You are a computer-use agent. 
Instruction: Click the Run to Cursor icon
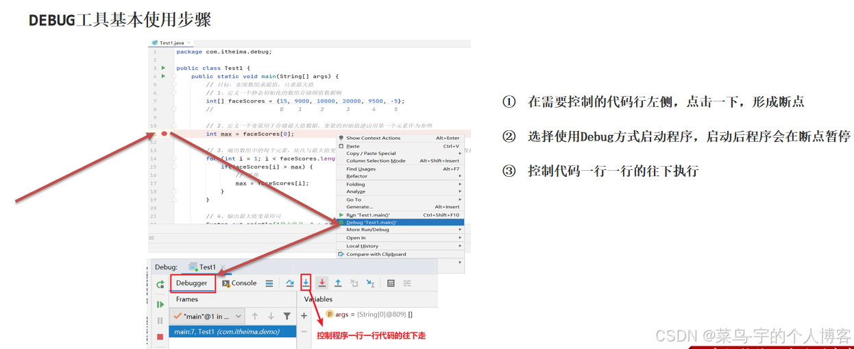pyautogui.click(x=370, y=282)
